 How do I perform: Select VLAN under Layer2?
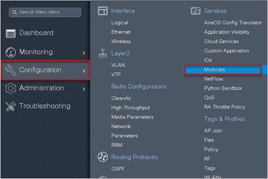[x=118, y=65]
